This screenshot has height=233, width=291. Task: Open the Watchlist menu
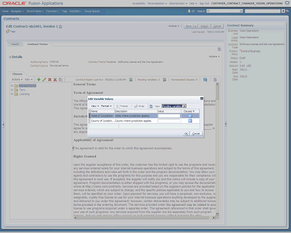tap(75, 11)
